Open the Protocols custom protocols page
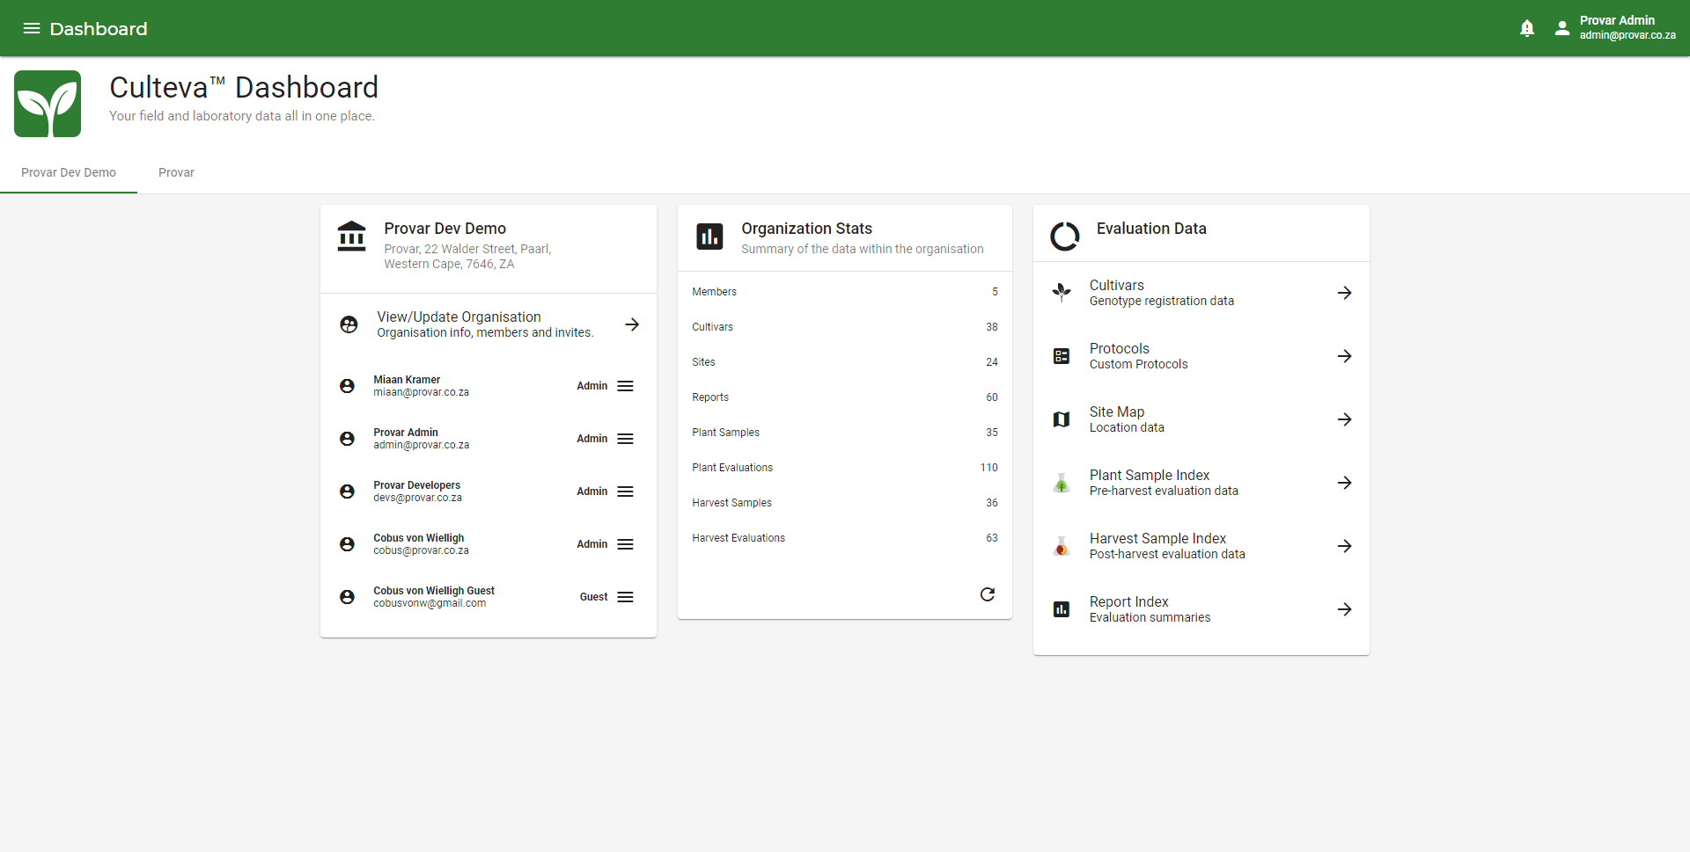This screenshot has height=852, width=1690. 1201,356
